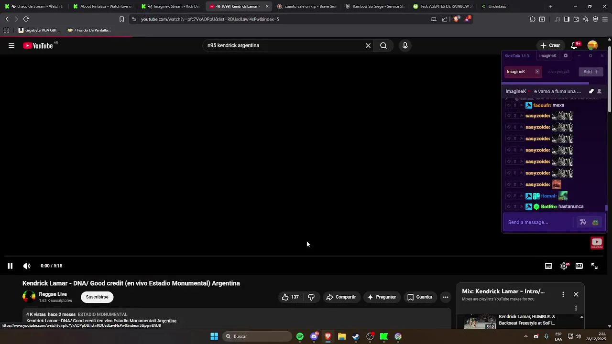
Task: Open KickTalk settings gear
Action: point(566,56)
